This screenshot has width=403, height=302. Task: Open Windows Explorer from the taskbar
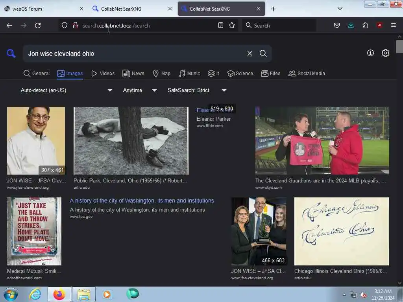(x=84, y=294)
